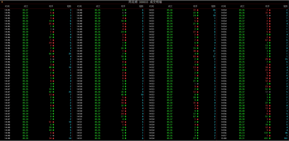Click the red up arrow beside volume 29
This screenshot has height=141, width=289.
(270, 59)
